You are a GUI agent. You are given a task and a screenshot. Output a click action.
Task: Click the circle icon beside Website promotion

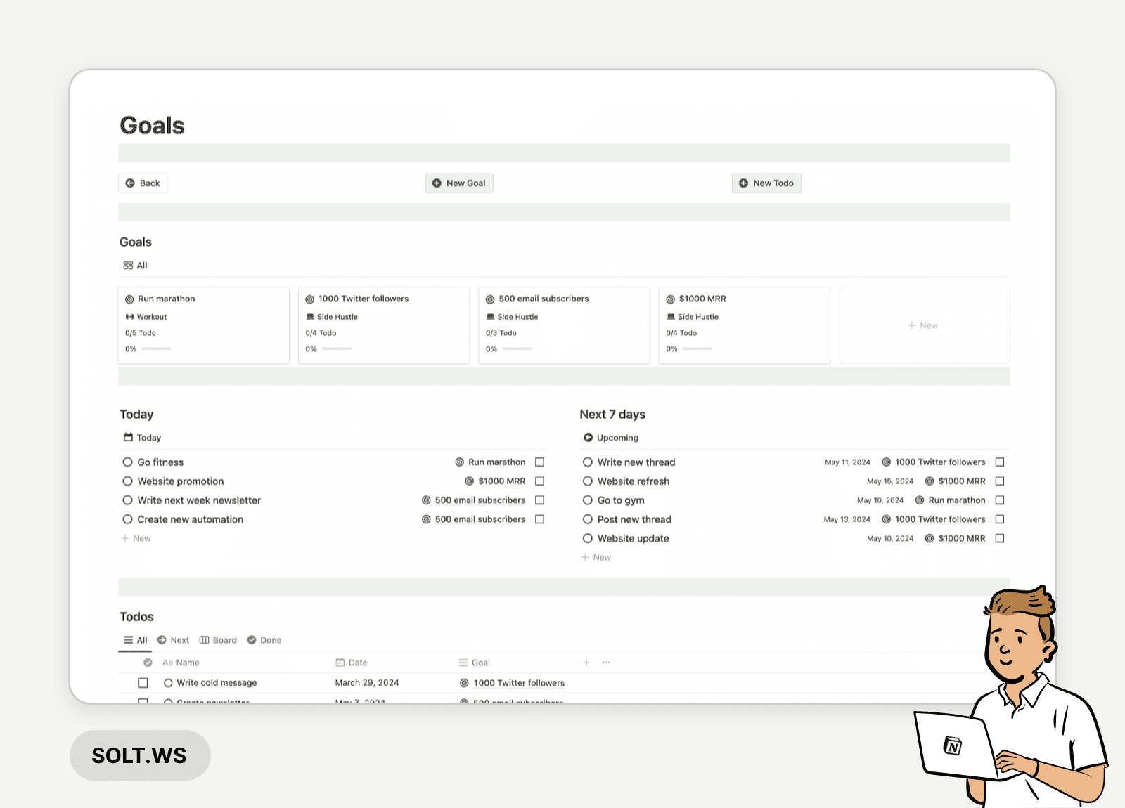127,481
